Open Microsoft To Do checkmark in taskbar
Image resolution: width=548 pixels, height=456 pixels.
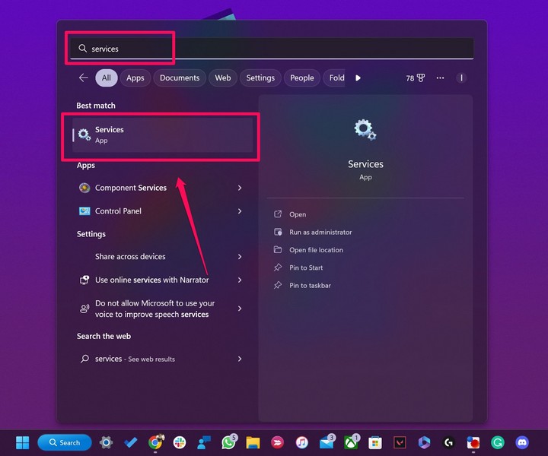[131, 443]
